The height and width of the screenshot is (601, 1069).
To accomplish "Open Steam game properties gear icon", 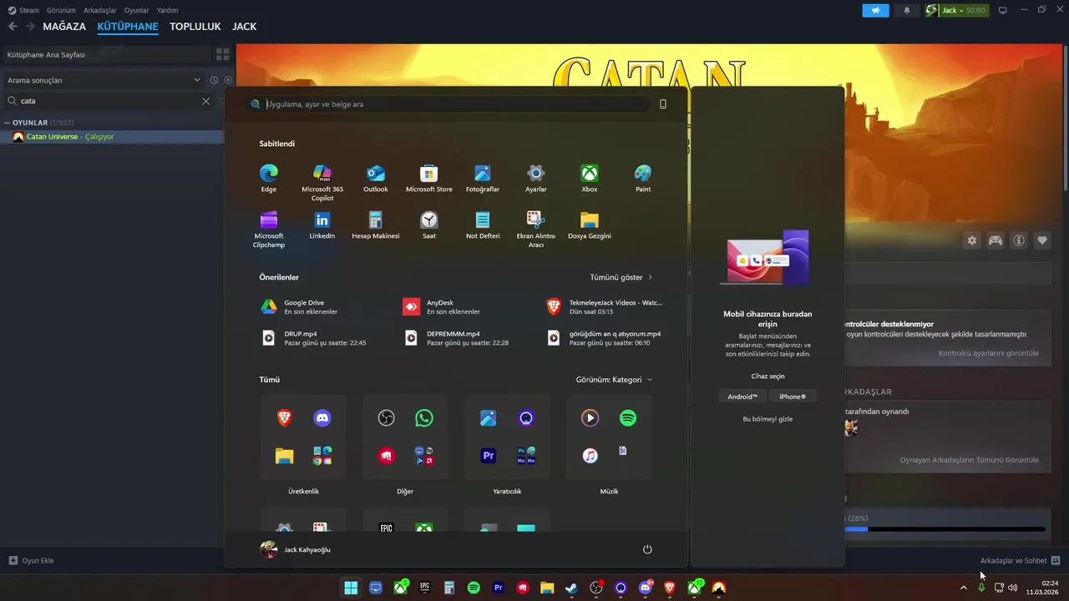I will coord(972,240).
